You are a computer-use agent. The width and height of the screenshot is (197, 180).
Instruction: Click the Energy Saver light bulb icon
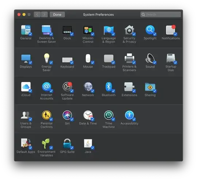coord(46,58)
